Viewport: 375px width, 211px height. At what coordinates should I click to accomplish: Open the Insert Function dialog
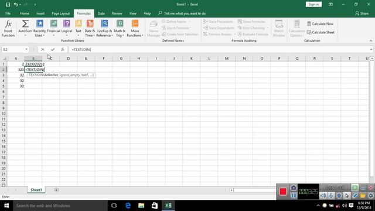(x=8, y=28)
